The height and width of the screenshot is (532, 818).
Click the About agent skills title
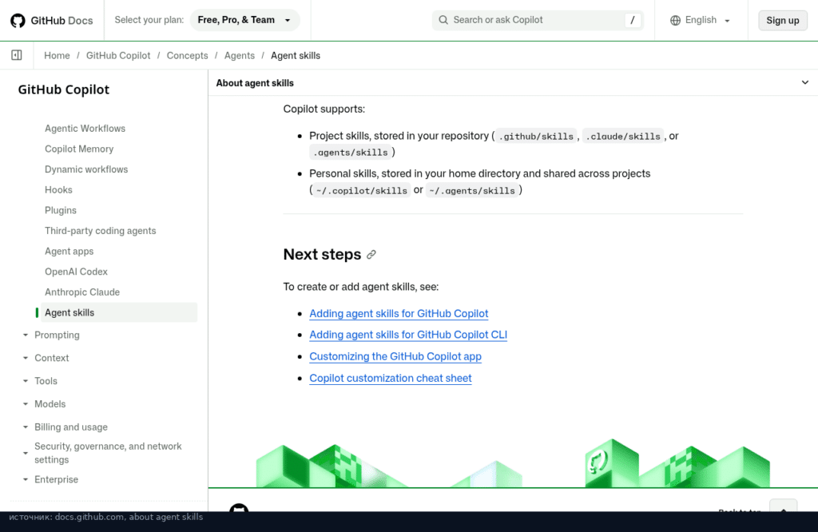coord(255,83)
